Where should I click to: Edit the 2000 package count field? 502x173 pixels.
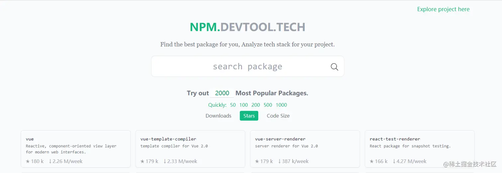(x=222, y=93)
